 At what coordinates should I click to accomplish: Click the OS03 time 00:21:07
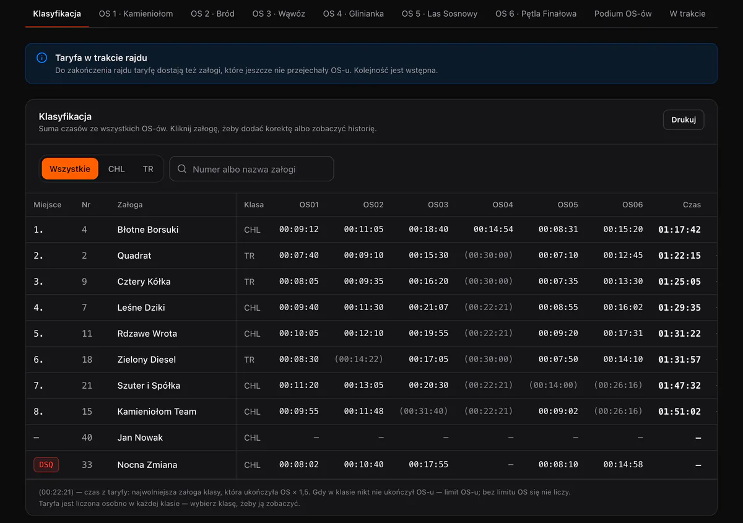(x=428, y=308)
